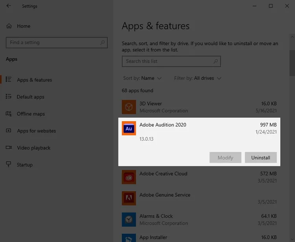Click the Default apps sidebar icon
This screenshot has height=242, width=295.
coord(9,96)
